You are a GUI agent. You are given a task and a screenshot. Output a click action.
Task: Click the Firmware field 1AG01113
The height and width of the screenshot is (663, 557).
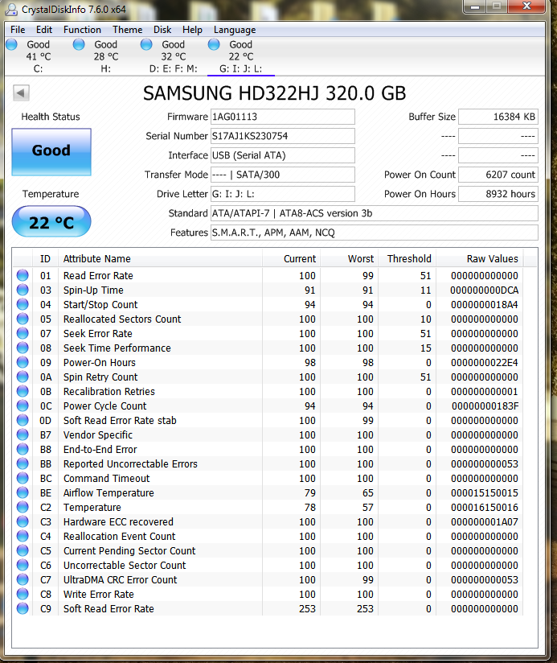pyautogui.click(x=282, y=117)
